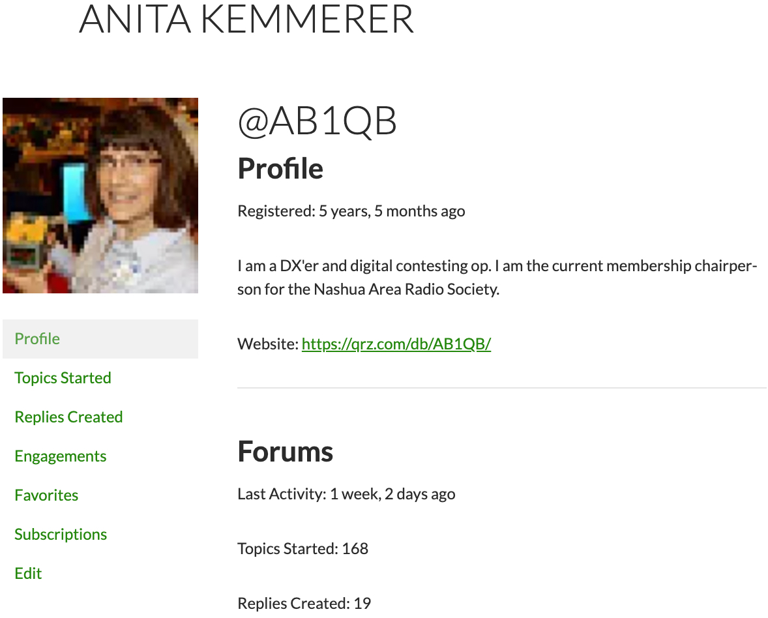View the Favorites list

(46, 495)
